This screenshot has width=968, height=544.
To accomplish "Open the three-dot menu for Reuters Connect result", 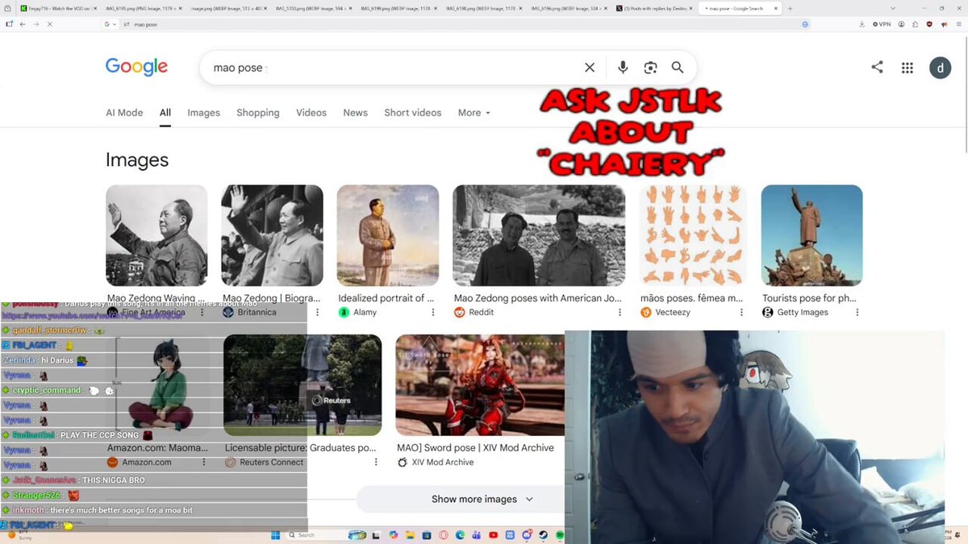I will (x=376, y=463).
